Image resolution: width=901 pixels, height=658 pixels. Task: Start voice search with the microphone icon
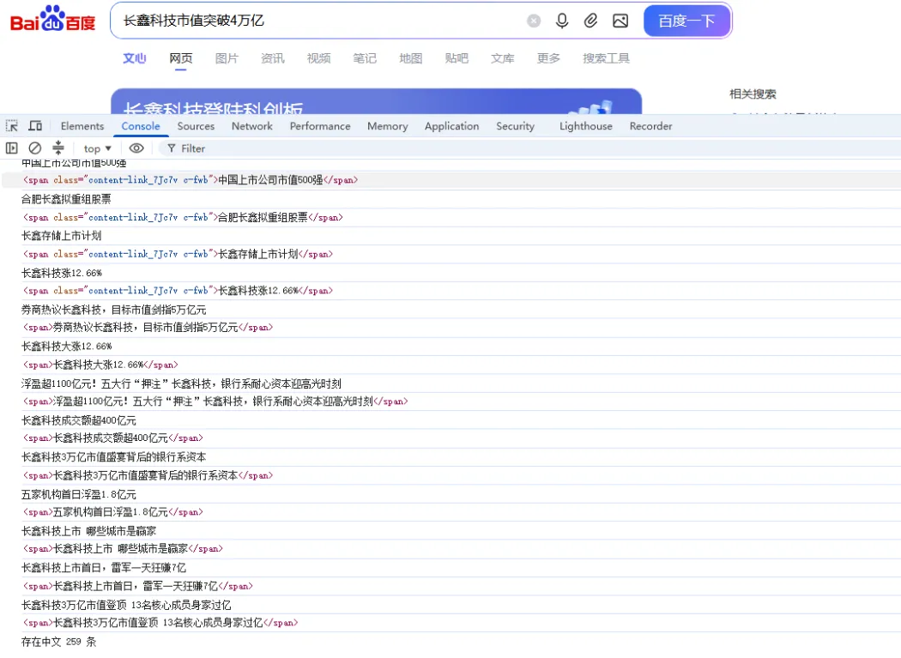click(x=562, y=21)
